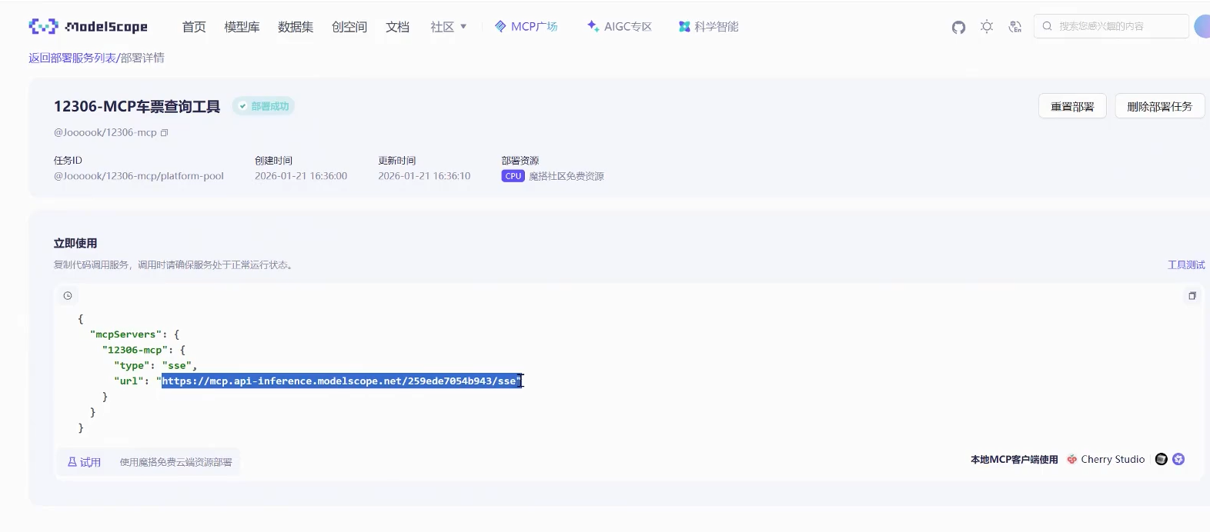Open the 模型库 navigation item
The width and height of the screenshot is (1210, 532).
tap(242, 27)
